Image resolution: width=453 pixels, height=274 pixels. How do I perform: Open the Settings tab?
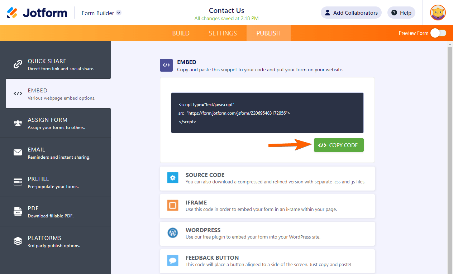pyautogui.click(x=223, y=33)
